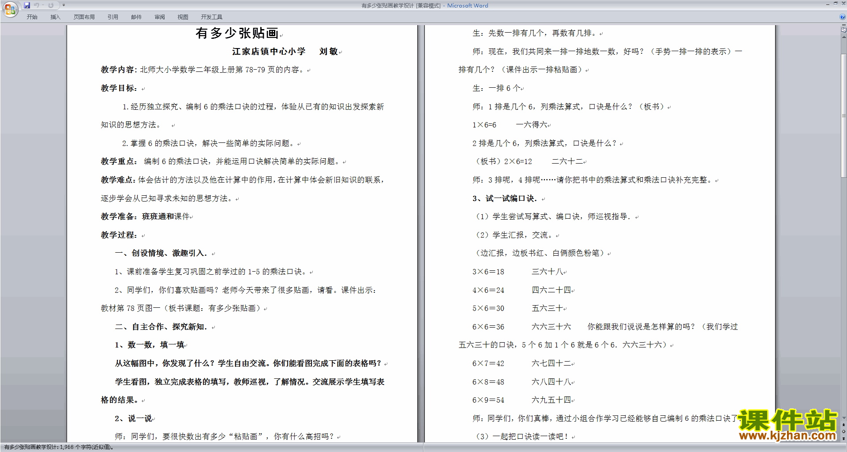Click the subheading 2、说一说

click(133, 418)
